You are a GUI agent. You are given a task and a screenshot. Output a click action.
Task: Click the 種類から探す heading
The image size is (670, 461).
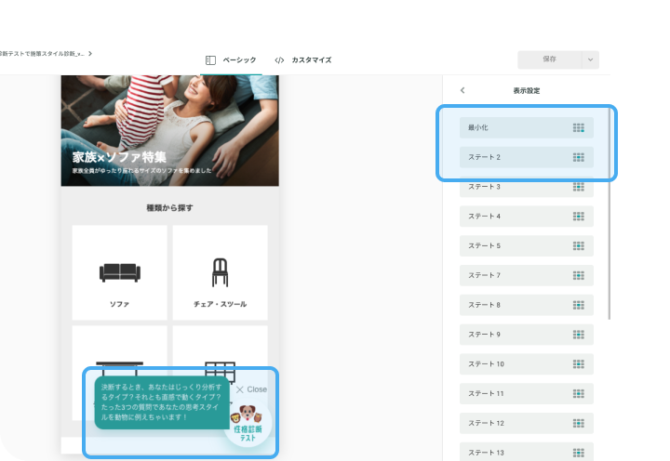pos(169,208)
